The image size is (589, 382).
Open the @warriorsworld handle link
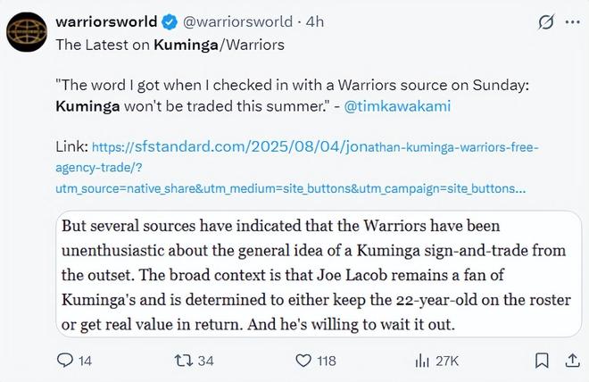(237, 21)
